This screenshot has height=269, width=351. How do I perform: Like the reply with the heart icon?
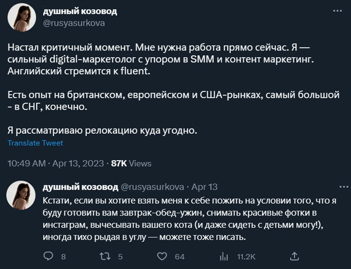[x=162, y=256]
